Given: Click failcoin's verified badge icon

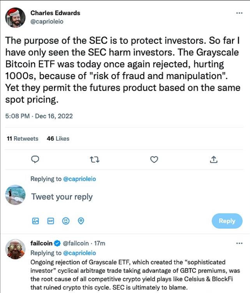Looking at the screenshot, I should pyautogui.click(x=57, y=244).
